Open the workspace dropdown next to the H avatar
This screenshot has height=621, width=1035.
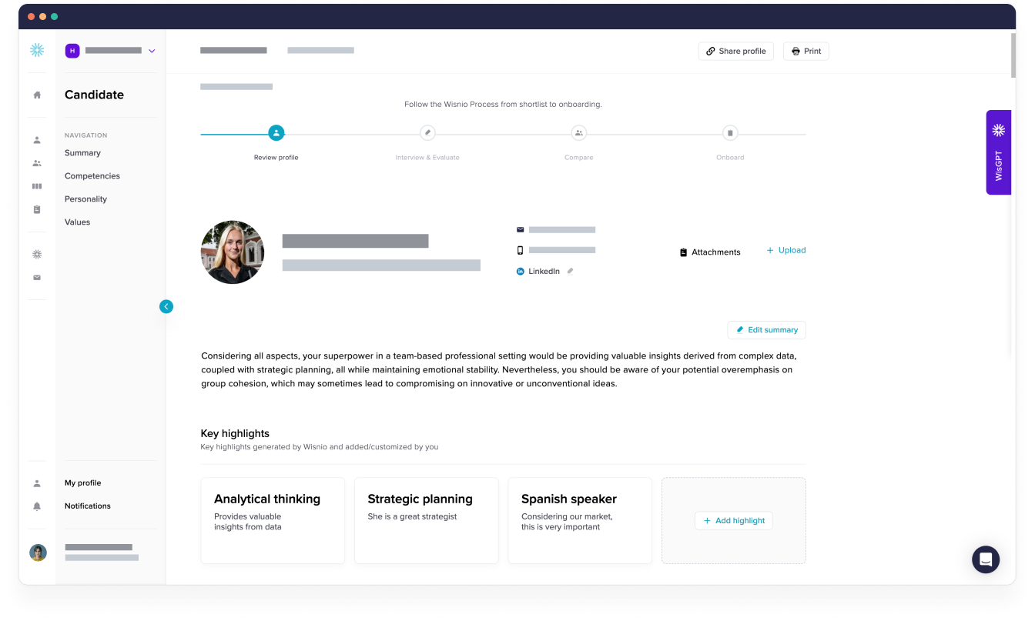(152, 50)
